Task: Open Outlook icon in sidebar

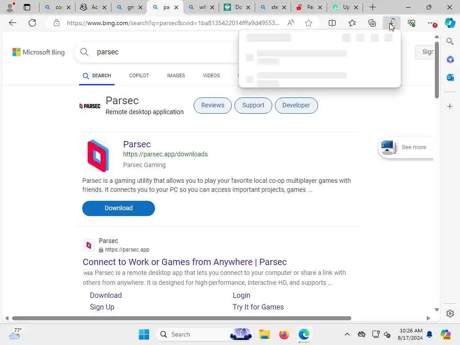Action: (450, 77)
